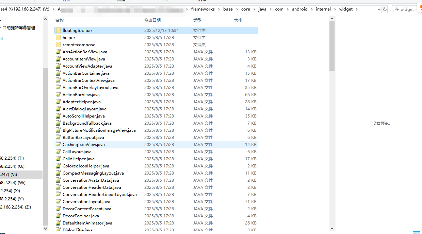Click the CallLayout.java file icon
Viewport: 422px width, 234px height.
click(59, 152)
